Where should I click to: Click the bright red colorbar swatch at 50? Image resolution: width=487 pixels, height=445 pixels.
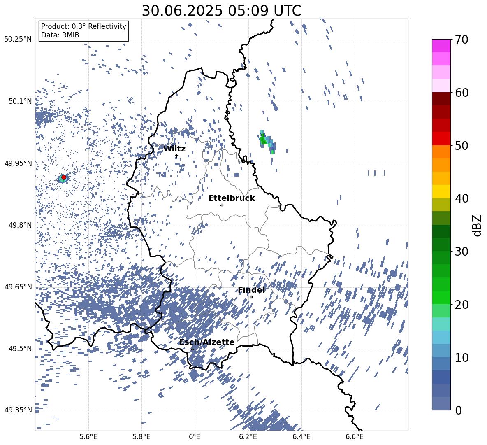pos(441,139)
